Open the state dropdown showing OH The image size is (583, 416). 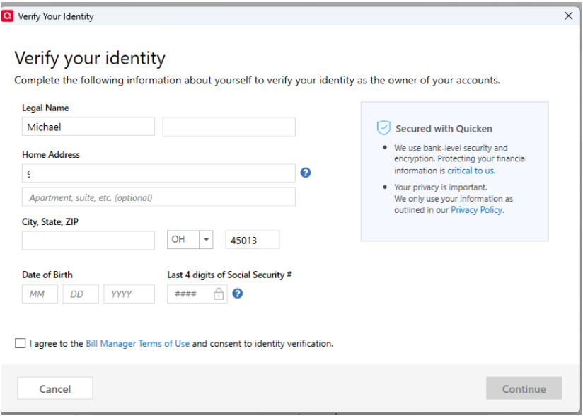click(x=207, y=240)
